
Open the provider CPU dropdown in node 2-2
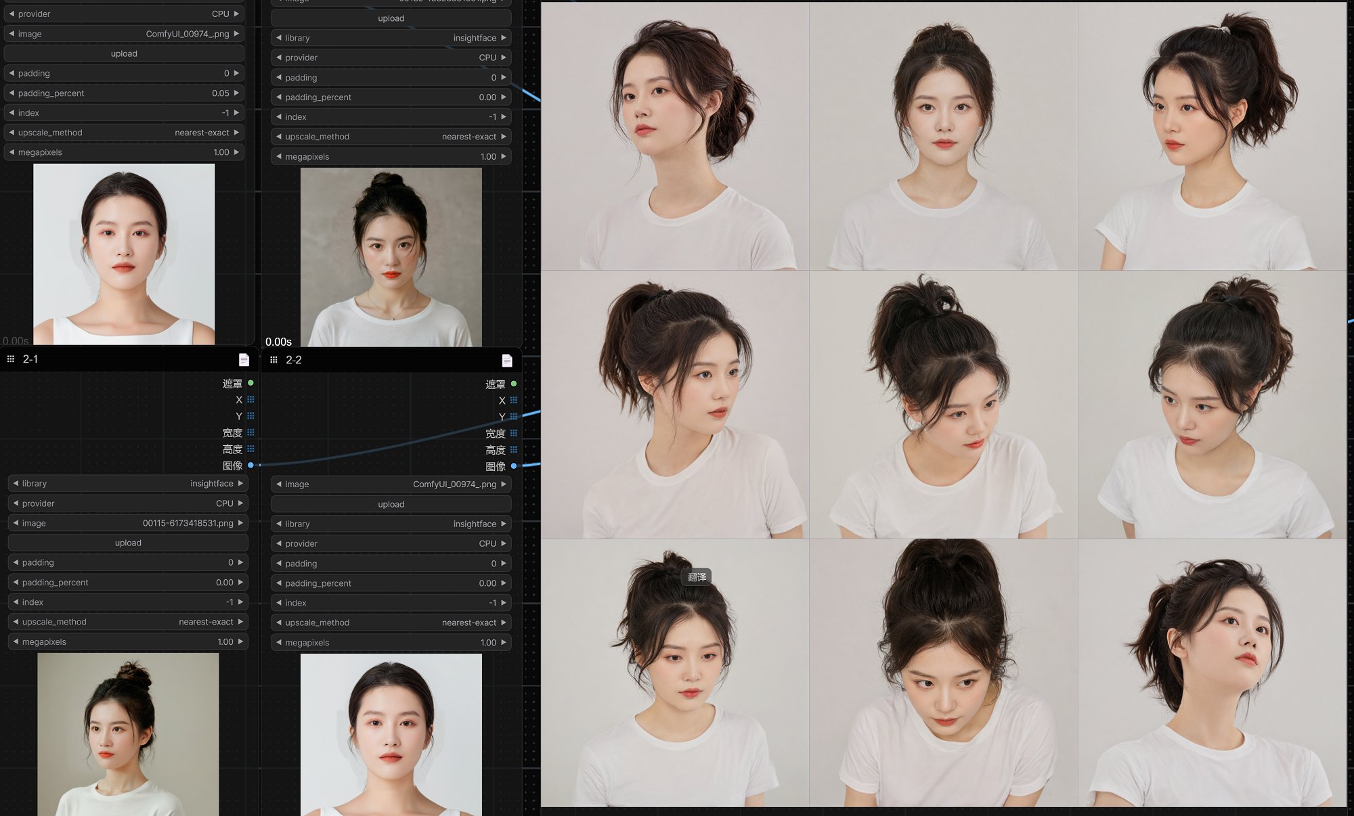[x=391, y=543]
